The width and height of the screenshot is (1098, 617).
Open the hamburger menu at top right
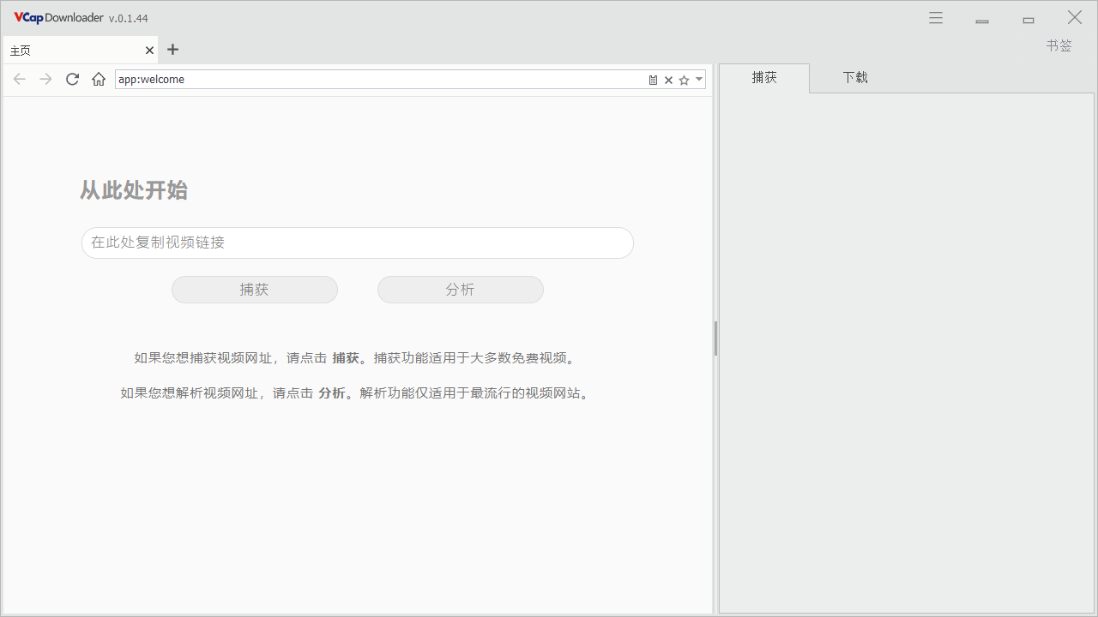tap(935, 17)
